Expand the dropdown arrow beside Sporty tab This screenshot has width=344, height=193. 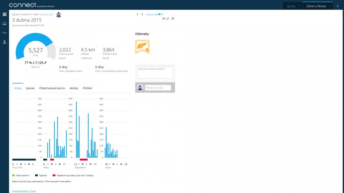coord(300,6)
